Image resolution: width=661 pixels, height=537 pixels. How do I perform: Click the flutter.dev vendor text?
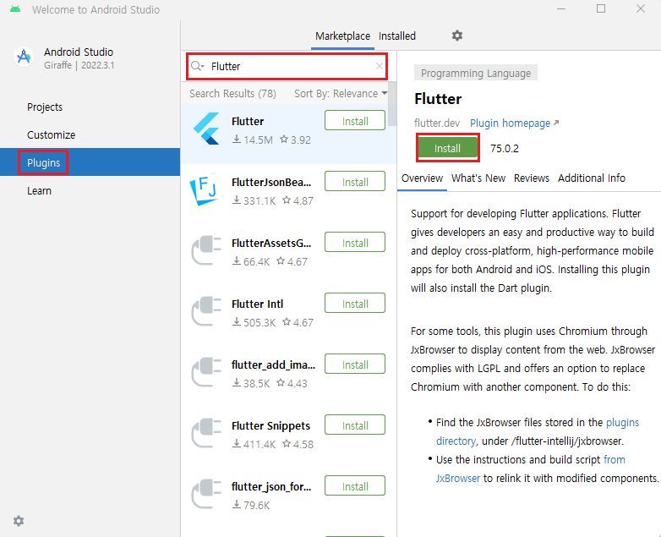pyautogui.click(x=437, y=123)
